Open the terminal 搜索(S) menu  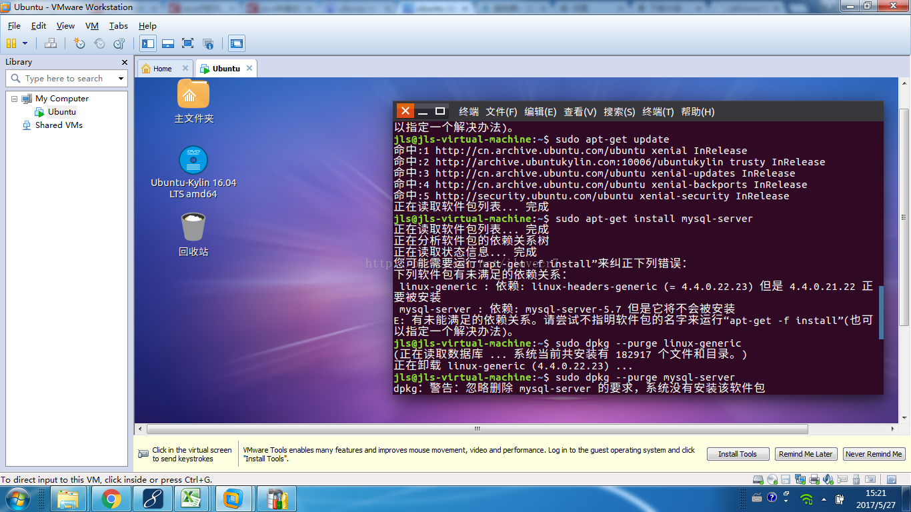click(x=620, y=112)
